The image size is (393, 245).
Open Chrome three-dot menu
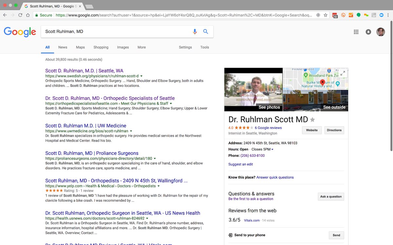point(388,15)
